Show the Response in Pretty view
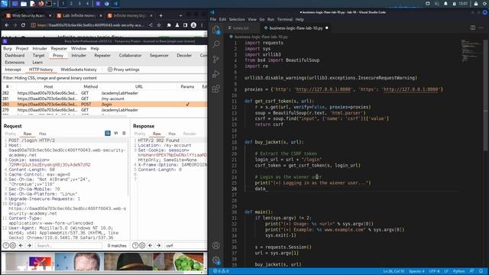The width and height of the screenshot is (489, 275). pos(140,134)
